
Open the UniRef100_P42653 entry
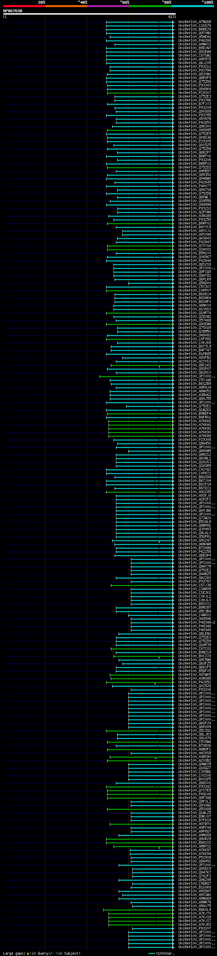click(195, 123)
